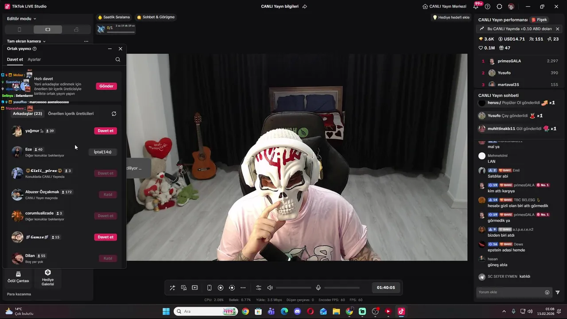This screenshot has height=319, width=567.
Task: Cancel Ece's invite with İptal button
Action: (102, 152)
